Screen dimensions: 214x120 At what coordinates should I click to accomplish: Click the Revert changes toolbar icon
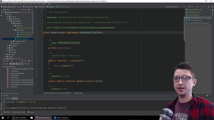(209, 7)
